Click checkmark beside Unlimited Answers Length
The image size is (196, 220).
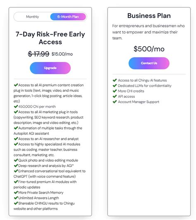[16, 198]
